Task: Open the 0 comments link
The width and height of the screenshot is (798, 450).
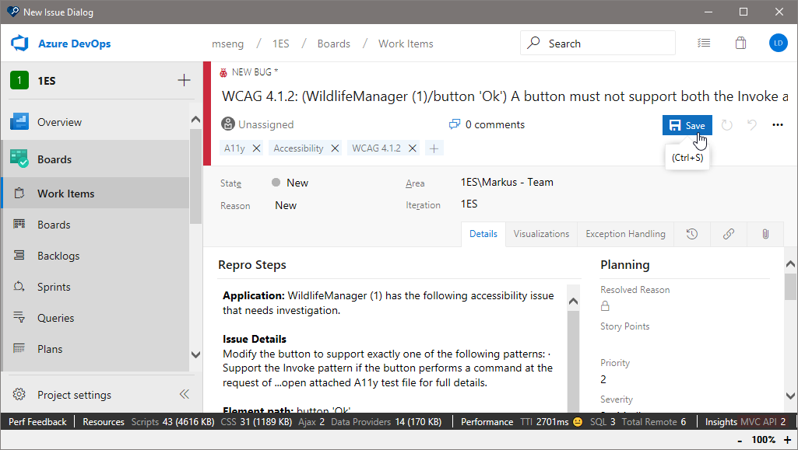Action: 487,124
